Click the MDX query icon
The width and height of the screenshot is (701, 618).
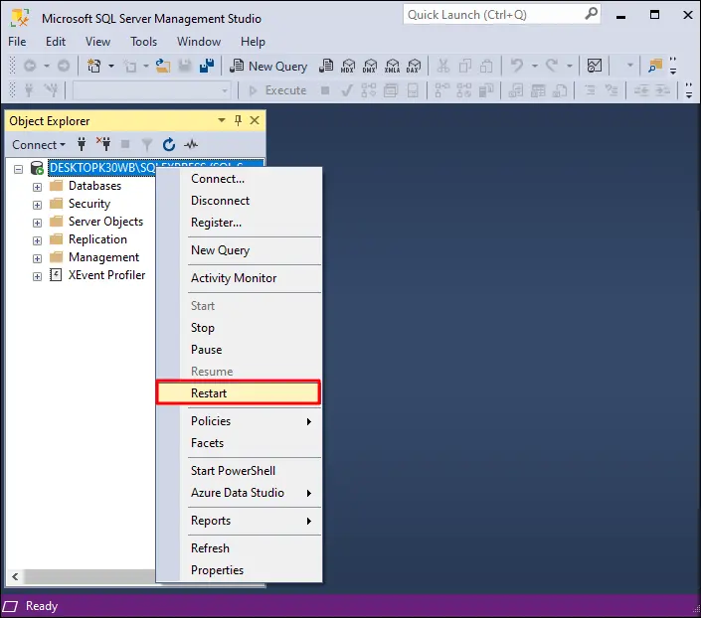347,67
